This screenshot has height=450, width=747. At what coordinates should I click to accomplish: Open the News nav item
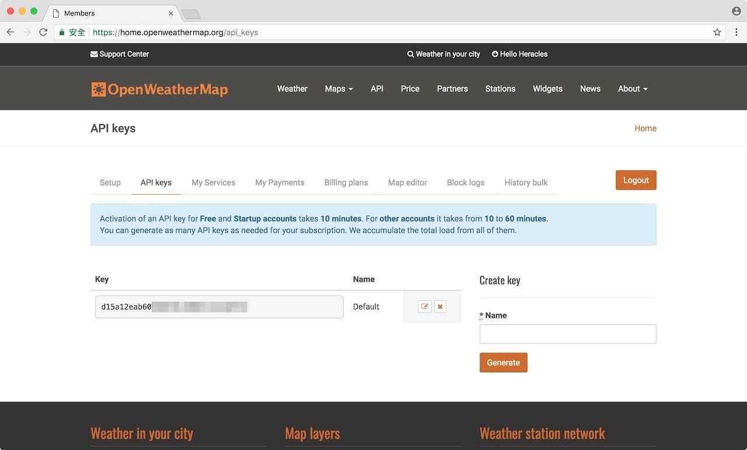[x=590, y=89]
